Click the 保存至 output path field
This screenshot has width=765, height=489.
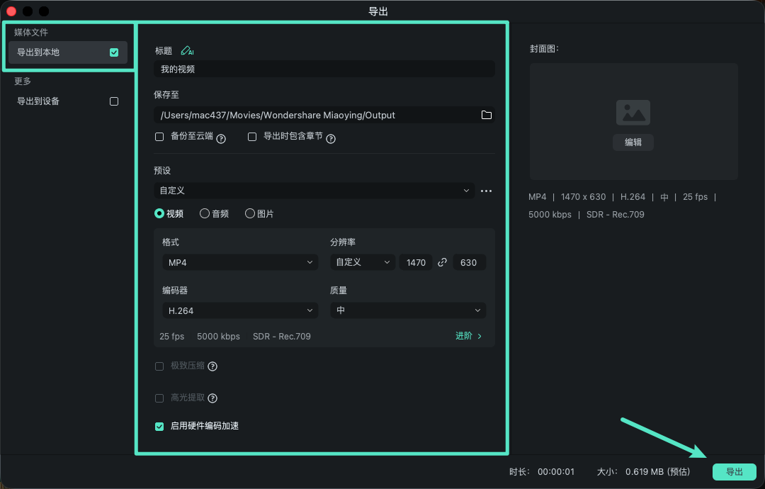coord(324,116)
